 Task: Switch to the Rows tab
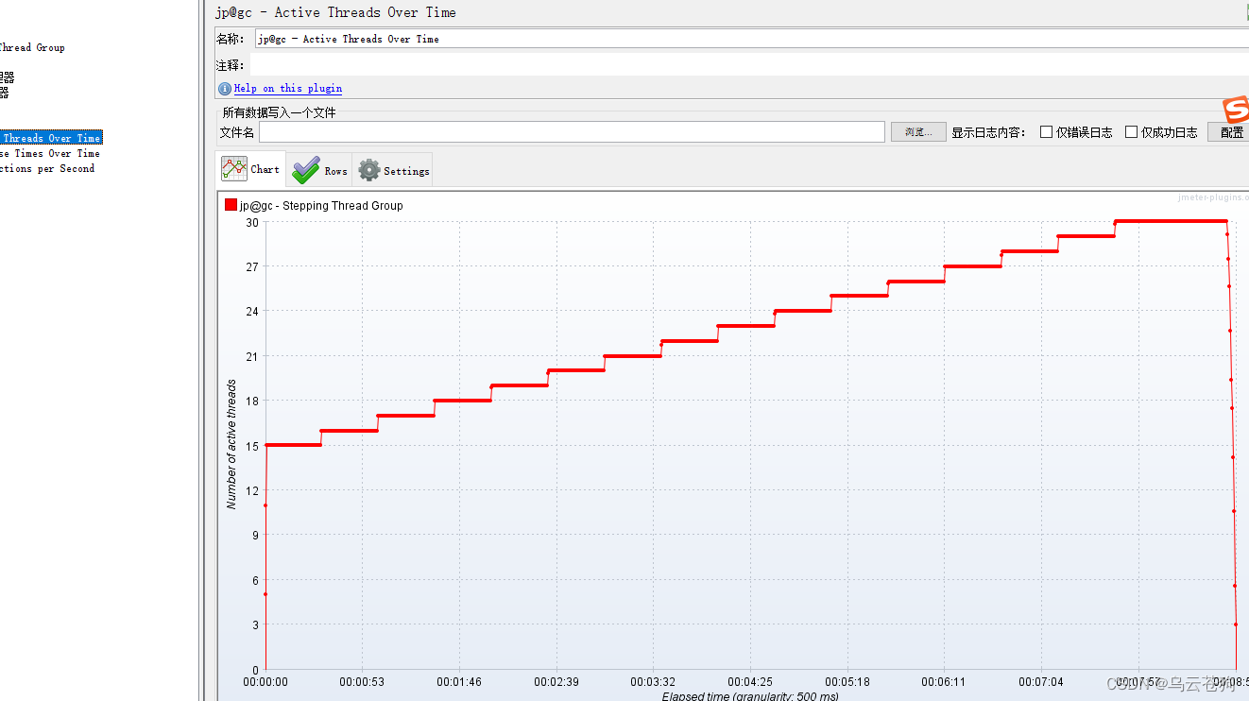coord(319,170)
